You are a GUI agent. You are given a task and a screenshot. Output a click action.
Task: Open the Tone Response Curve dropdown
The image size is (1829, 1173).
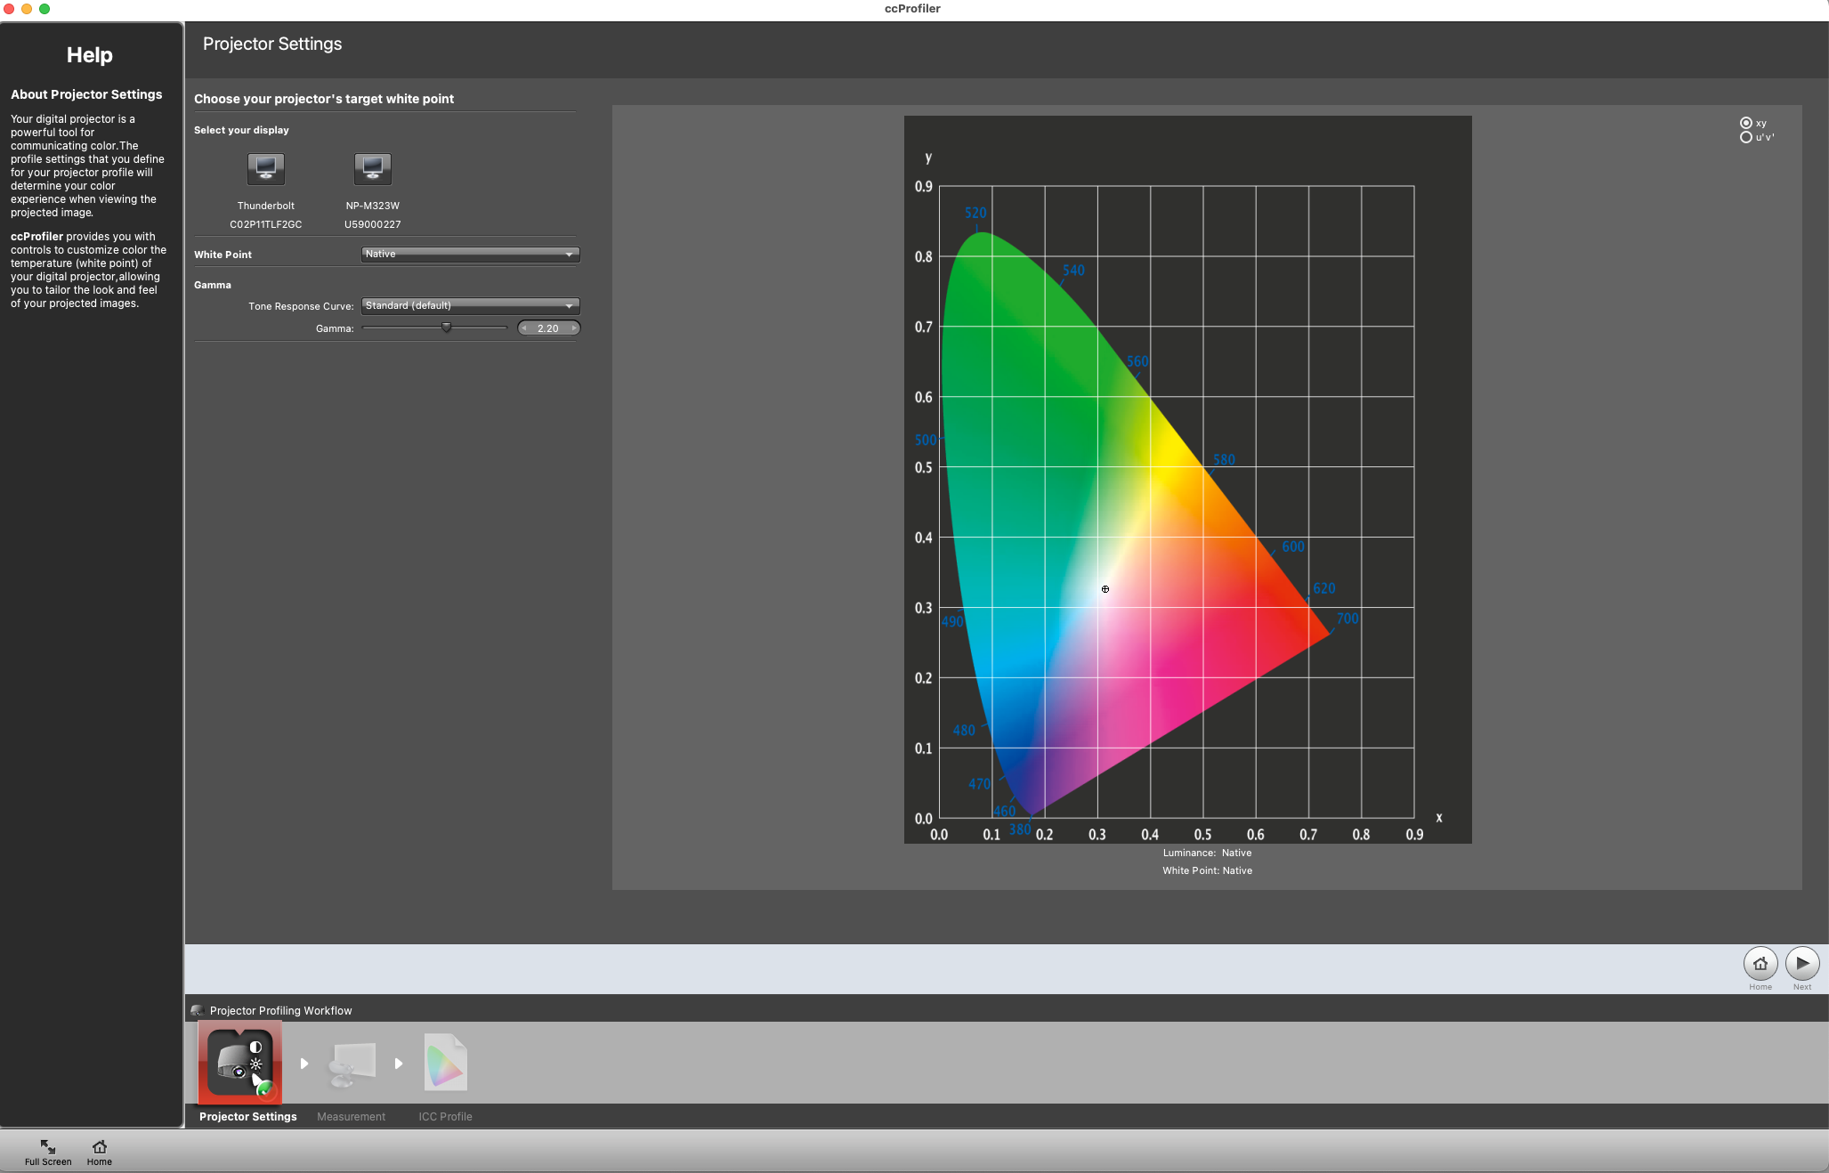pyautogui.click(x=470, y=306)
